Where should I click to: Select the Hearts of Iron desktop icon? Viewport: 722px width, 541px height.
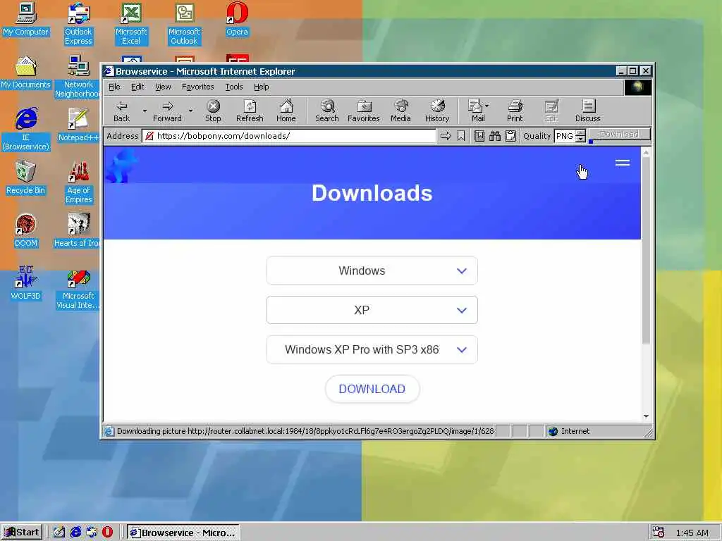tap(77, 230)
